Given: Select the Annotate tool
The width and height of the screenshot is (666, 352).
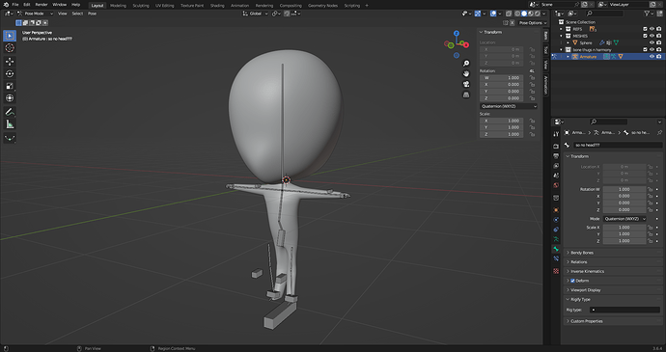Looking at the screenshot, I should point(10,112).
